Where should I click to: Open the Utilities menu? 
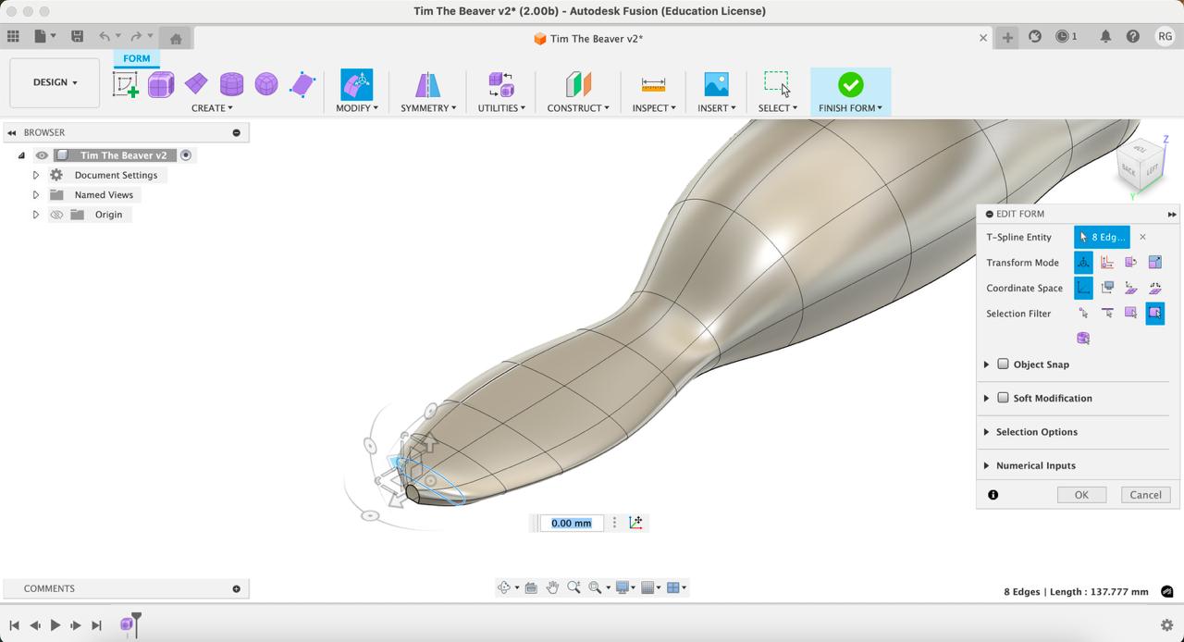coord(500,108)
